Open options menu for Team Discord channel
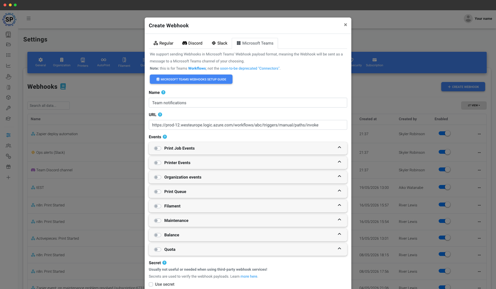The width and height of the screenshot is (496, 289). click(479, 170)
